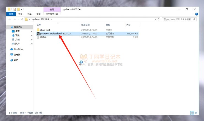Click the folder icon in address bar

point(26,19)
